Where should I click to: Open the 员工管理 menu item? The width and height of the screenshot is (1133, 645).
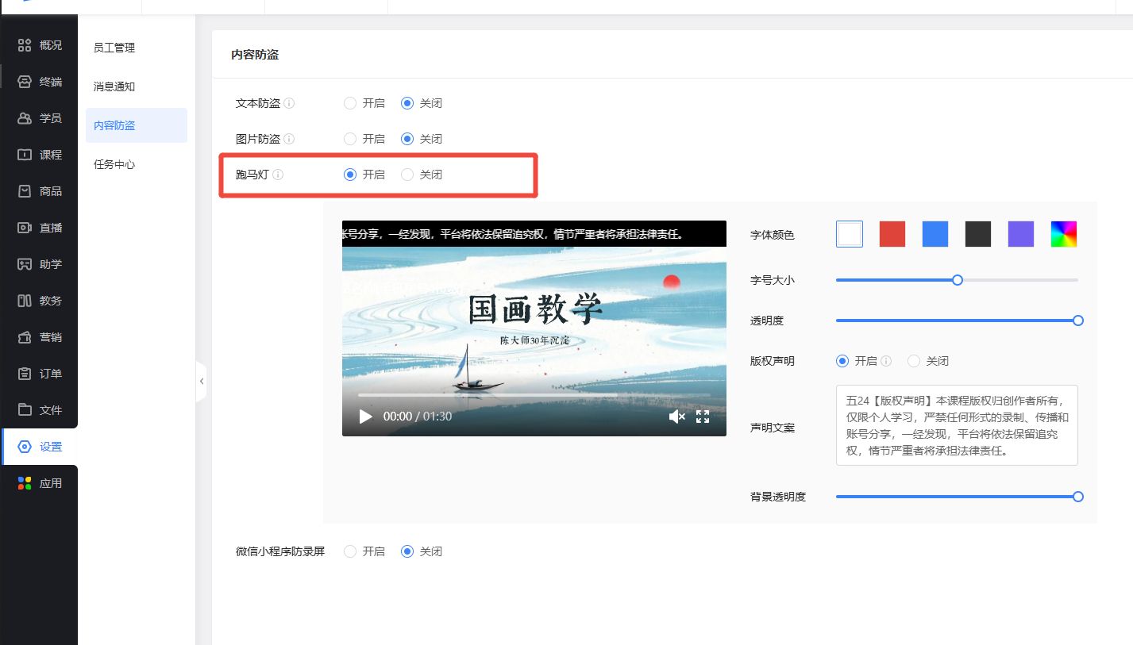[x=114, y=48]
